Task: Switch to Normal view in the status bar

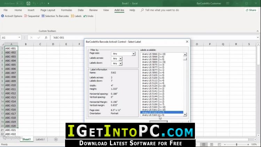Action: click(x=204, y=145)
